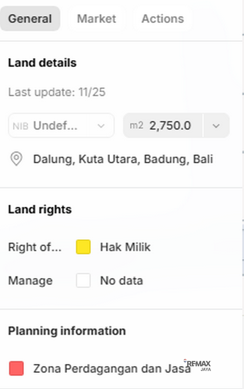Click the truncated Right of… label

pos(35,247)
